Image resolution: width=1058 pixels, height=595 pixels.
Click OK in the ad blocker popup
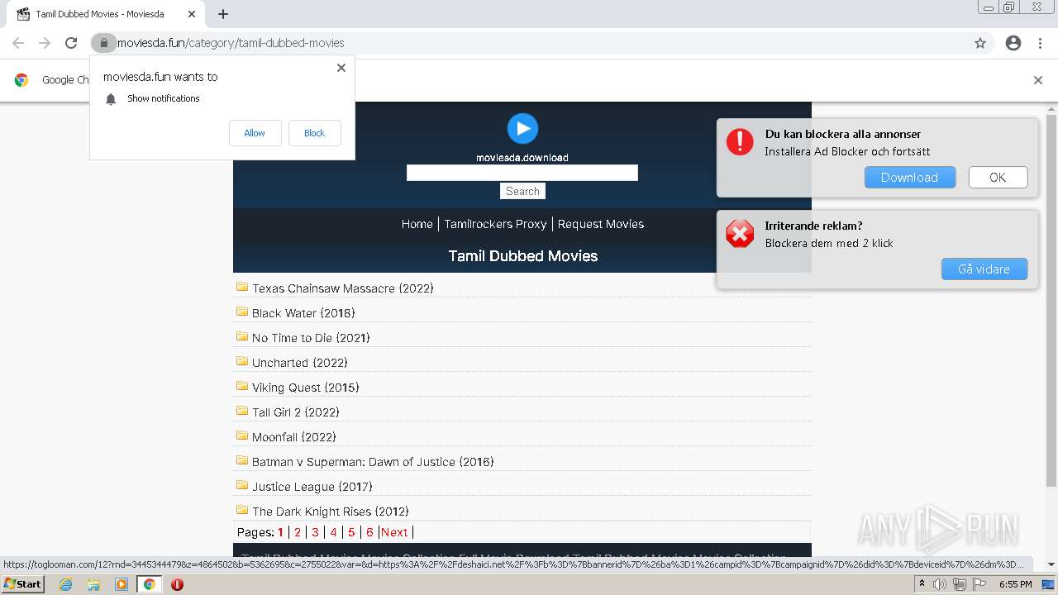click(998, 178)
